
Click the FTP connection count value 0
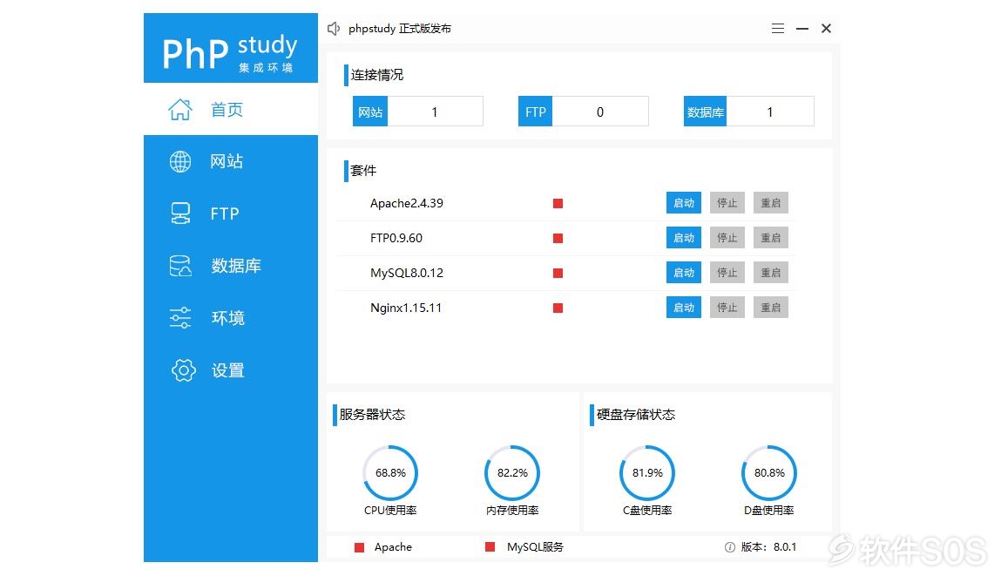(600, 112)
